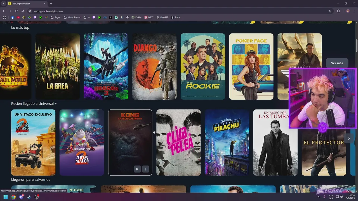Select the INICIO | Universal+ tab
The height and width of the screenshot is (201, 358).
[27, 4]
